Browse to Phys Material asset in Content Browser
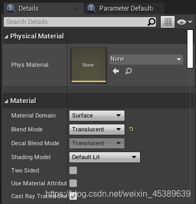 129,71
